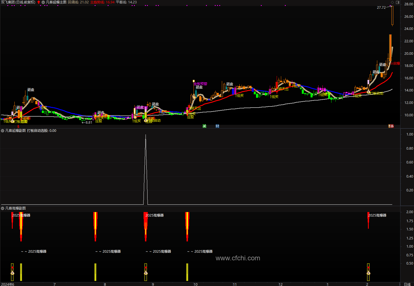Viewport: 414px width, 286px height.
Task: Click the month 12 axis label
Action: (281, 284)
